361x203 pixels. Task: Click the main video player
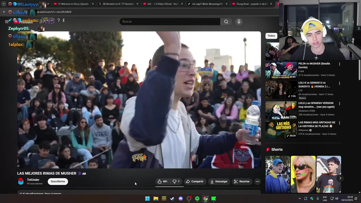point(139,100)
